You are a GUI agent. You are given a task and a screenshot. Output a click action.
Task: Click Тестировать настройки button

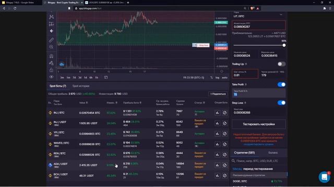[259, 124]
